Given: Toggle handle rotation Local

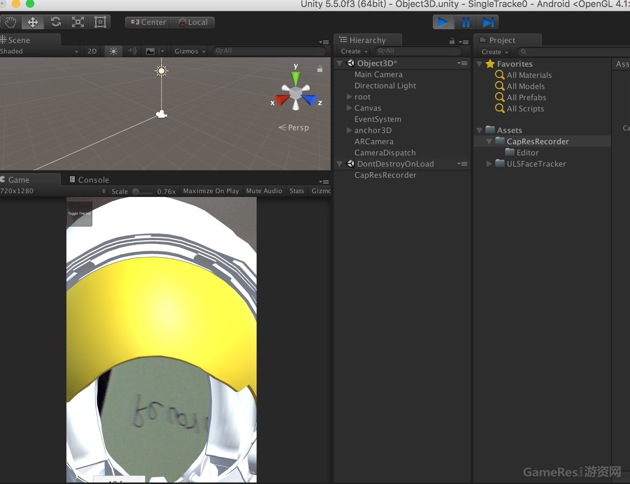Looking at the screenshot, I should point(193,22).
